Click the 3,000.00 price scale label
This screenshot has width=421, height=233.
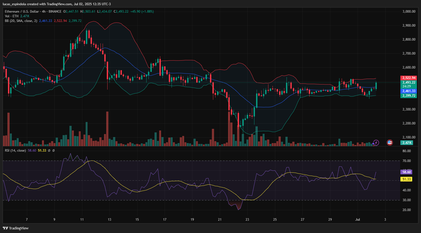tap(409, 12)
